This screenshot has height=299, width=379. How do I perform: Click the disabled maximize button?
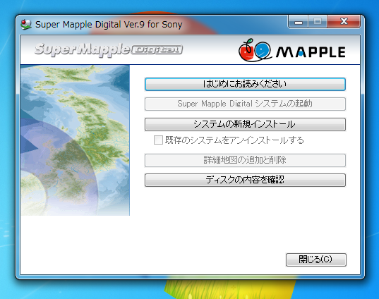(x=318, y=21)
